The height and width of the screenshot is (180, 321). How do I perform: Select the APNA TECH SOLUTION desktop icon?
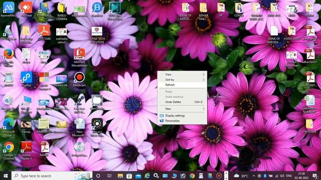coord(97,34)
